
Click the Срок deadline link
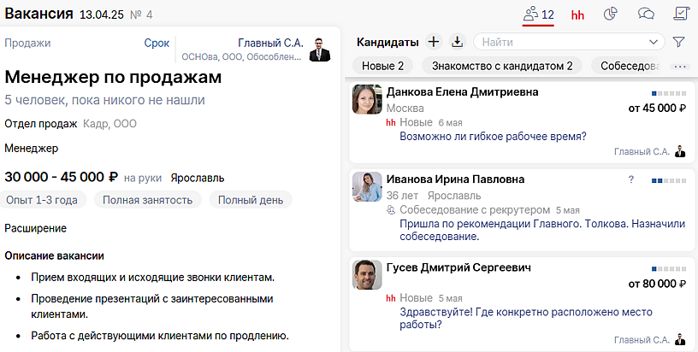pos(157,43)
